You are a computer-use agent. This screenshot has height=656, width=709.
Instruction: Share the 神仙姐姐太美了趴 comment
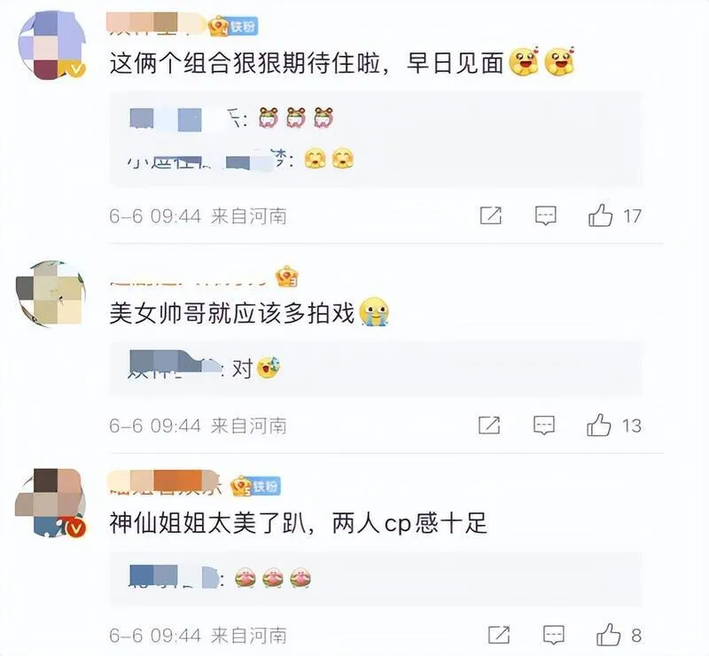pos(499,635)
